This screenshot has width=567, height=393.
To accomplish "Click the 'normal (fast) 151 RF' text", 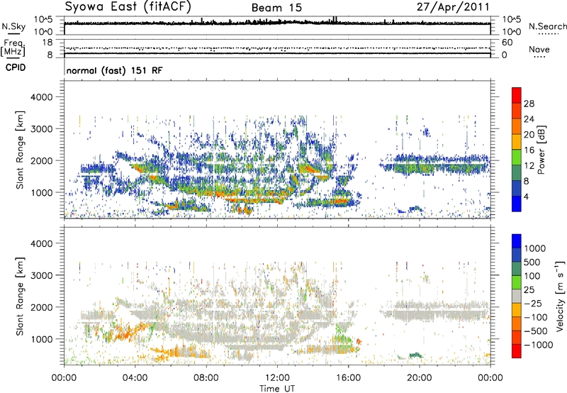I will click(x=114, y=70).
